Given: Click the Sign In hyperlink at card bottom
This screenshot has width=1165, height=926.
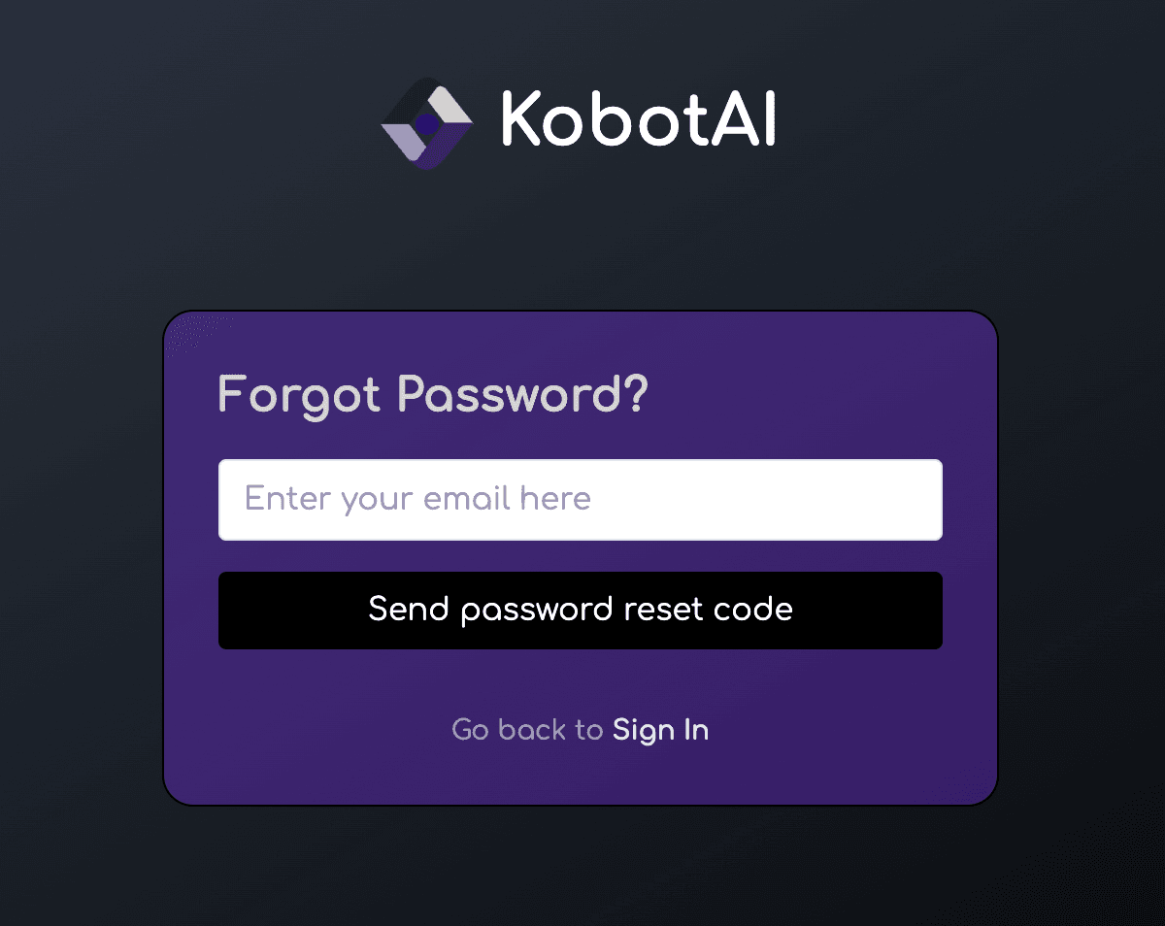Looking at the screenshot, I should pyautogui.click(x=660, y=730).
